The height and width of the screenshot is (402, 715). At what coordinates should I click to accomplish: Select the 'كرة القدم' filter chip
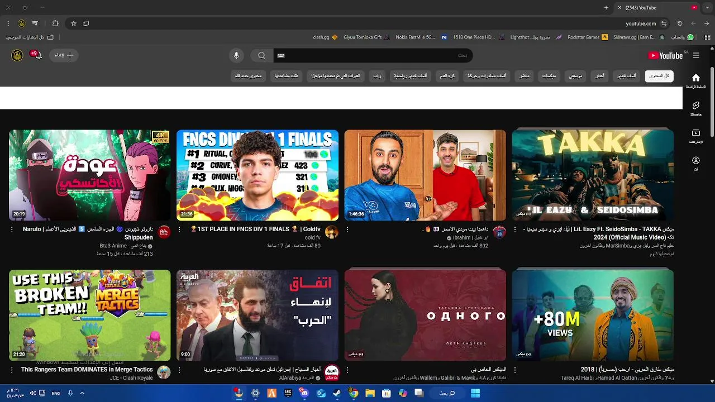[x=447, y=75]
